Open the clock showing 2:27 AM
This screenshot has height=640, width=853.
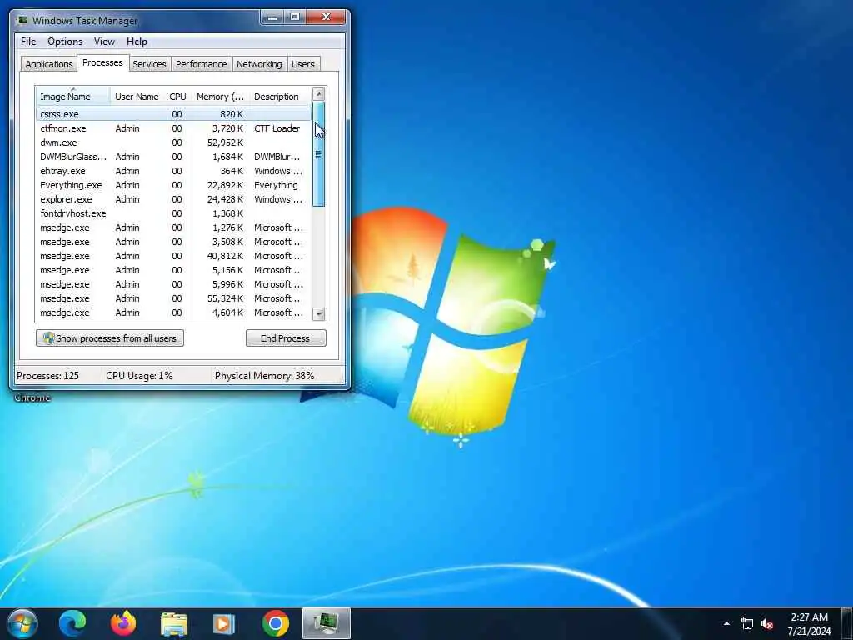click(809, 623)
